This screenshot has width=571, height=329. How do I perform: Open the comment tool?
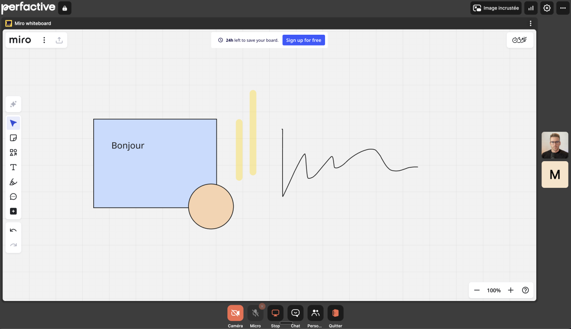coord(13,197)
